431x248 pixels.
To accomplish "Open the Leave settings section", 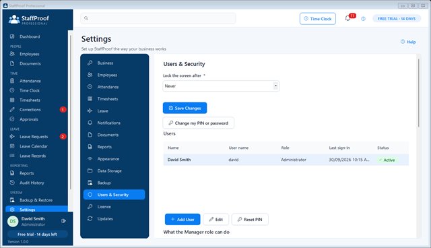I will (114, 111).
